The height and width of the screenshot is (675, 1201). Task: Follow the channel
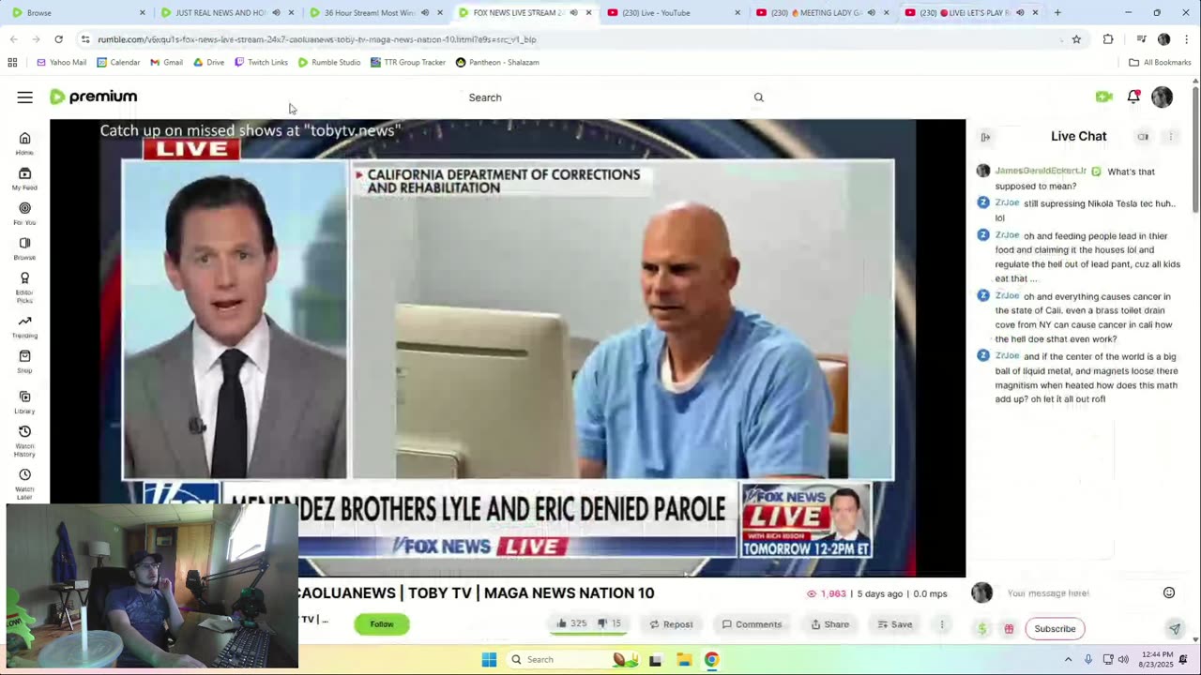click(x=382, y=624)
